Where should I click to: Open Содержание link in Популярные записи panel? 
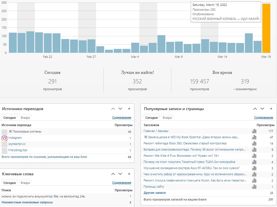tap(264, 118)
